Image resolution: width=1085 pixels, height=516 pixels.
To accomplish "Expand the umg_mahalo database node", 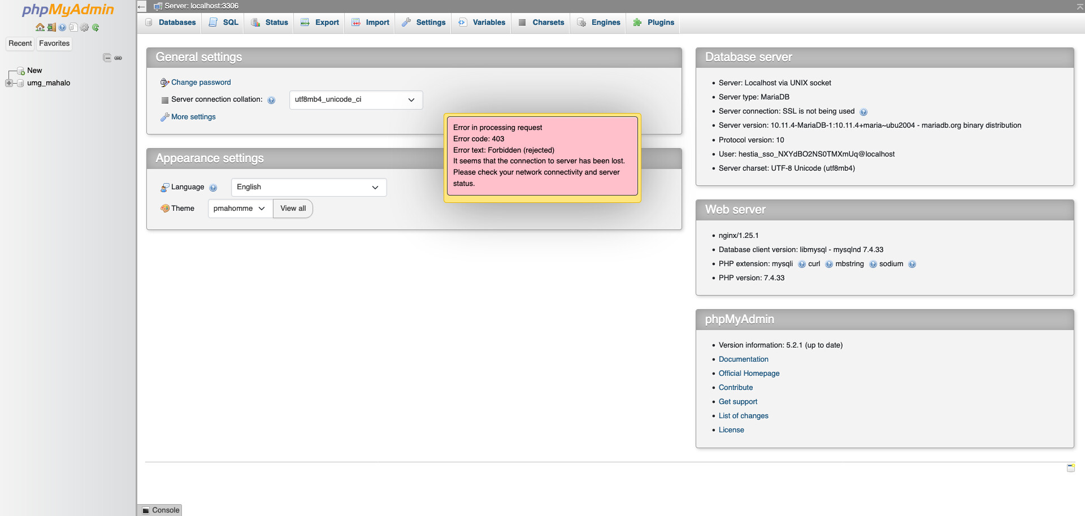I will (8, 83).
